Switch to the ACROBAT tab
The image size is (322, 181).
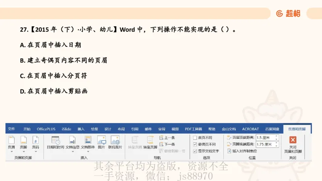250,129
